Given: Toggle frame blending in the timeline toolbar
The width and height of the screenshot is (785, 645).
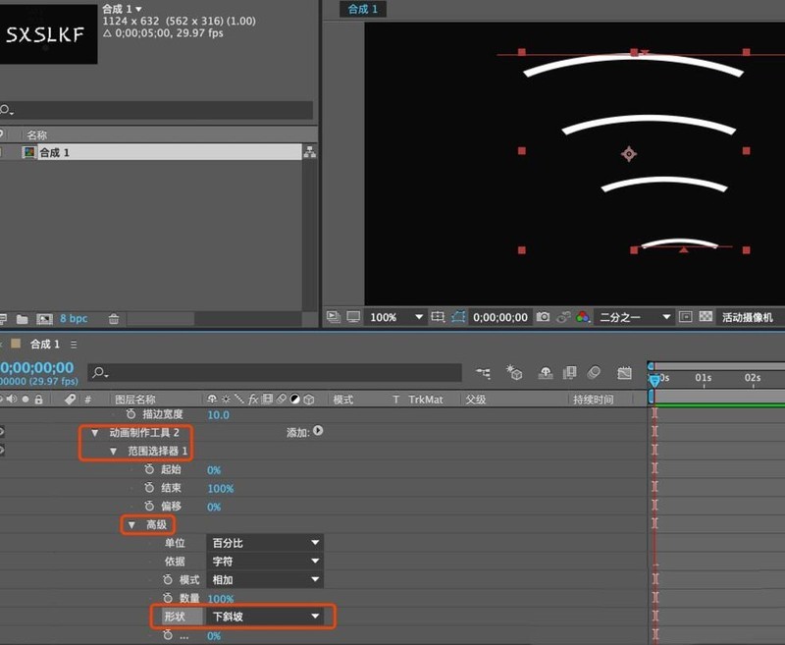Looking at the screenshot, I should coord(568,373).
